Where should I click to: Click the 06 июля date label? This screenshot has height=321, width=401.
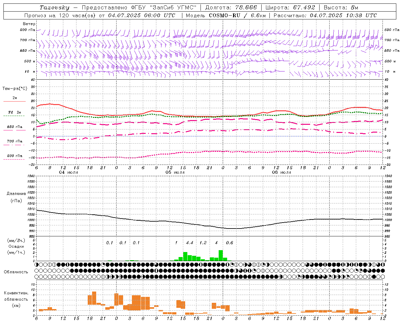(281, 172)
